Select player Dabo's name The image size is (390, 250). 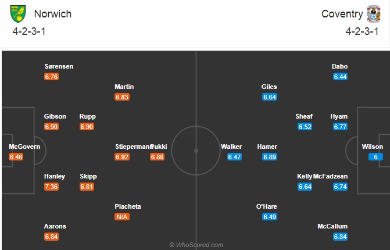tap(340, 66)
